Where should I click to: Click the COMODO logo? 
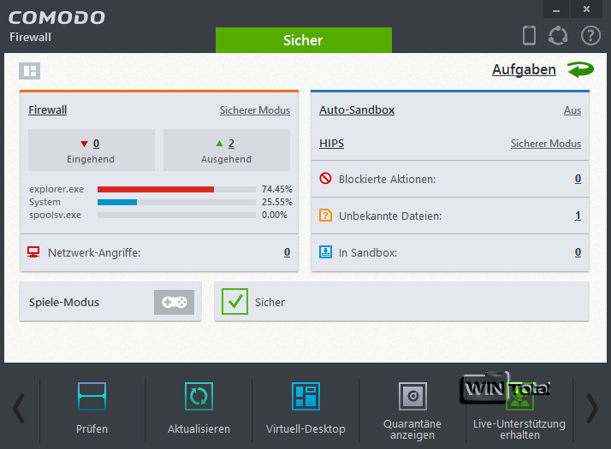coord(56,17)
